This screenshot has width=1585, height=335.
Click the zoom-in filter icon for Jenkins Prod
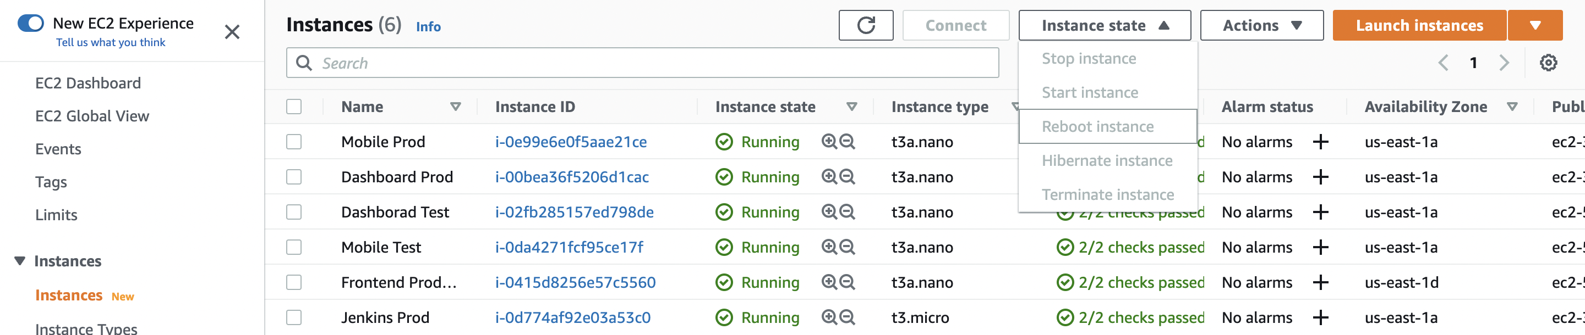[x=829, y=317]
